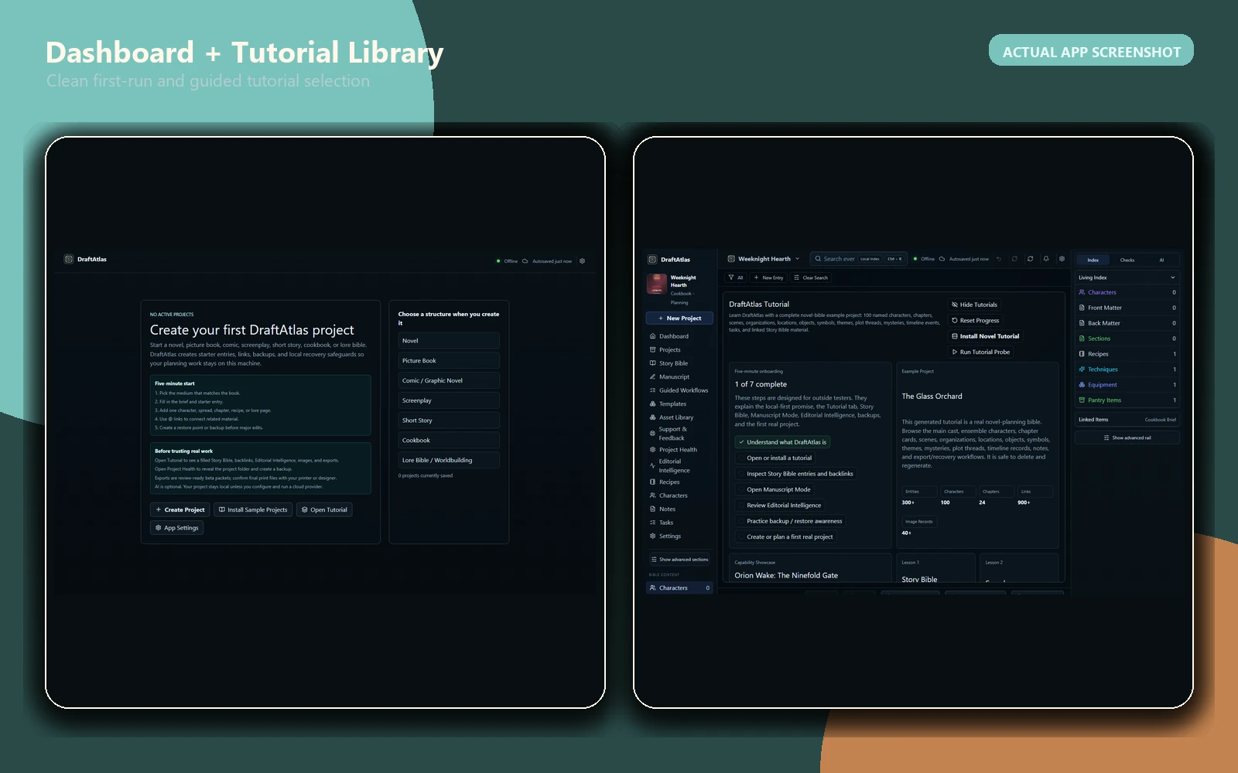Click the refresh sync icon
The width and height of the screenshot is (1238, 773).
pyautogui.click(x=1030, y=259)
